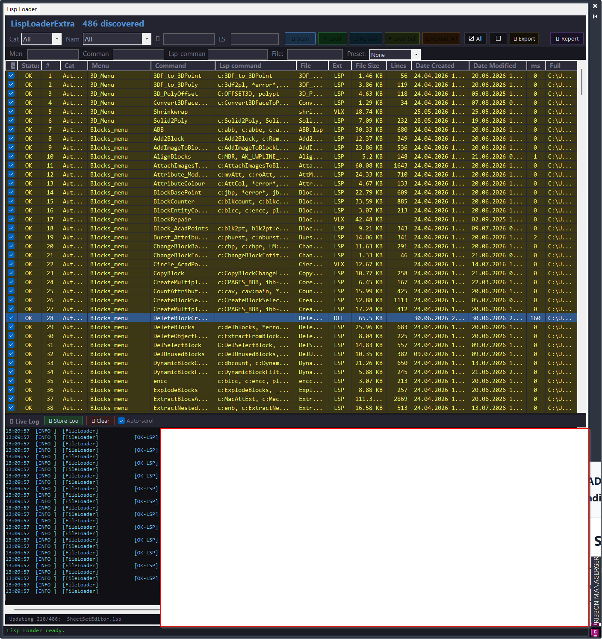Screen dimensions: 602x639
Task: Uncheck the Shrinkwrap row checkbox
Action: (x=11, y=111)
